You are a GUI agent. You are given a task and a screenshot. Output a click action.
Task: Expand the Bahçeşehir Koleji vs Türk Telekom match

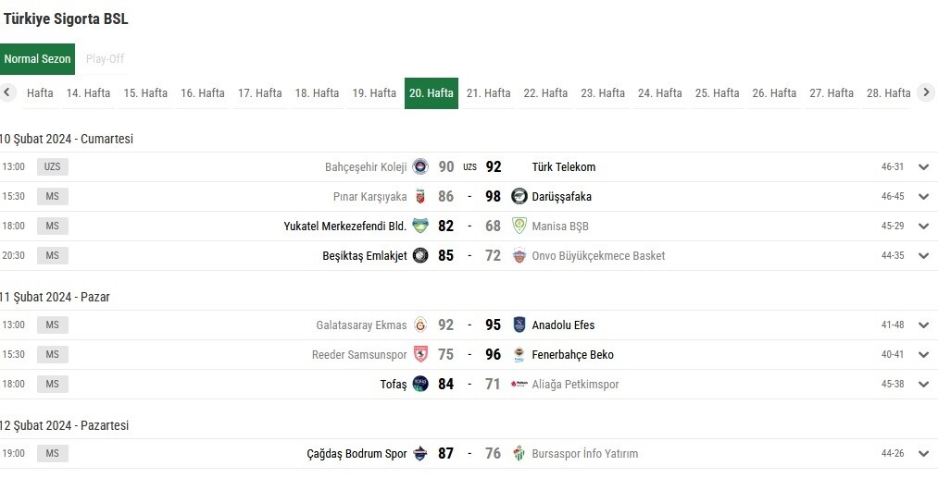click(923, 166)
